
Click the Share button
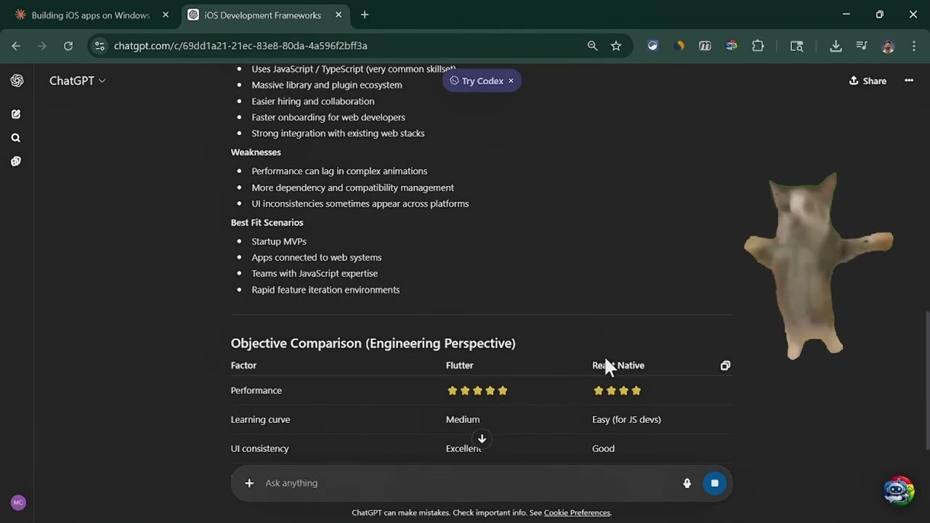[868, 81]
